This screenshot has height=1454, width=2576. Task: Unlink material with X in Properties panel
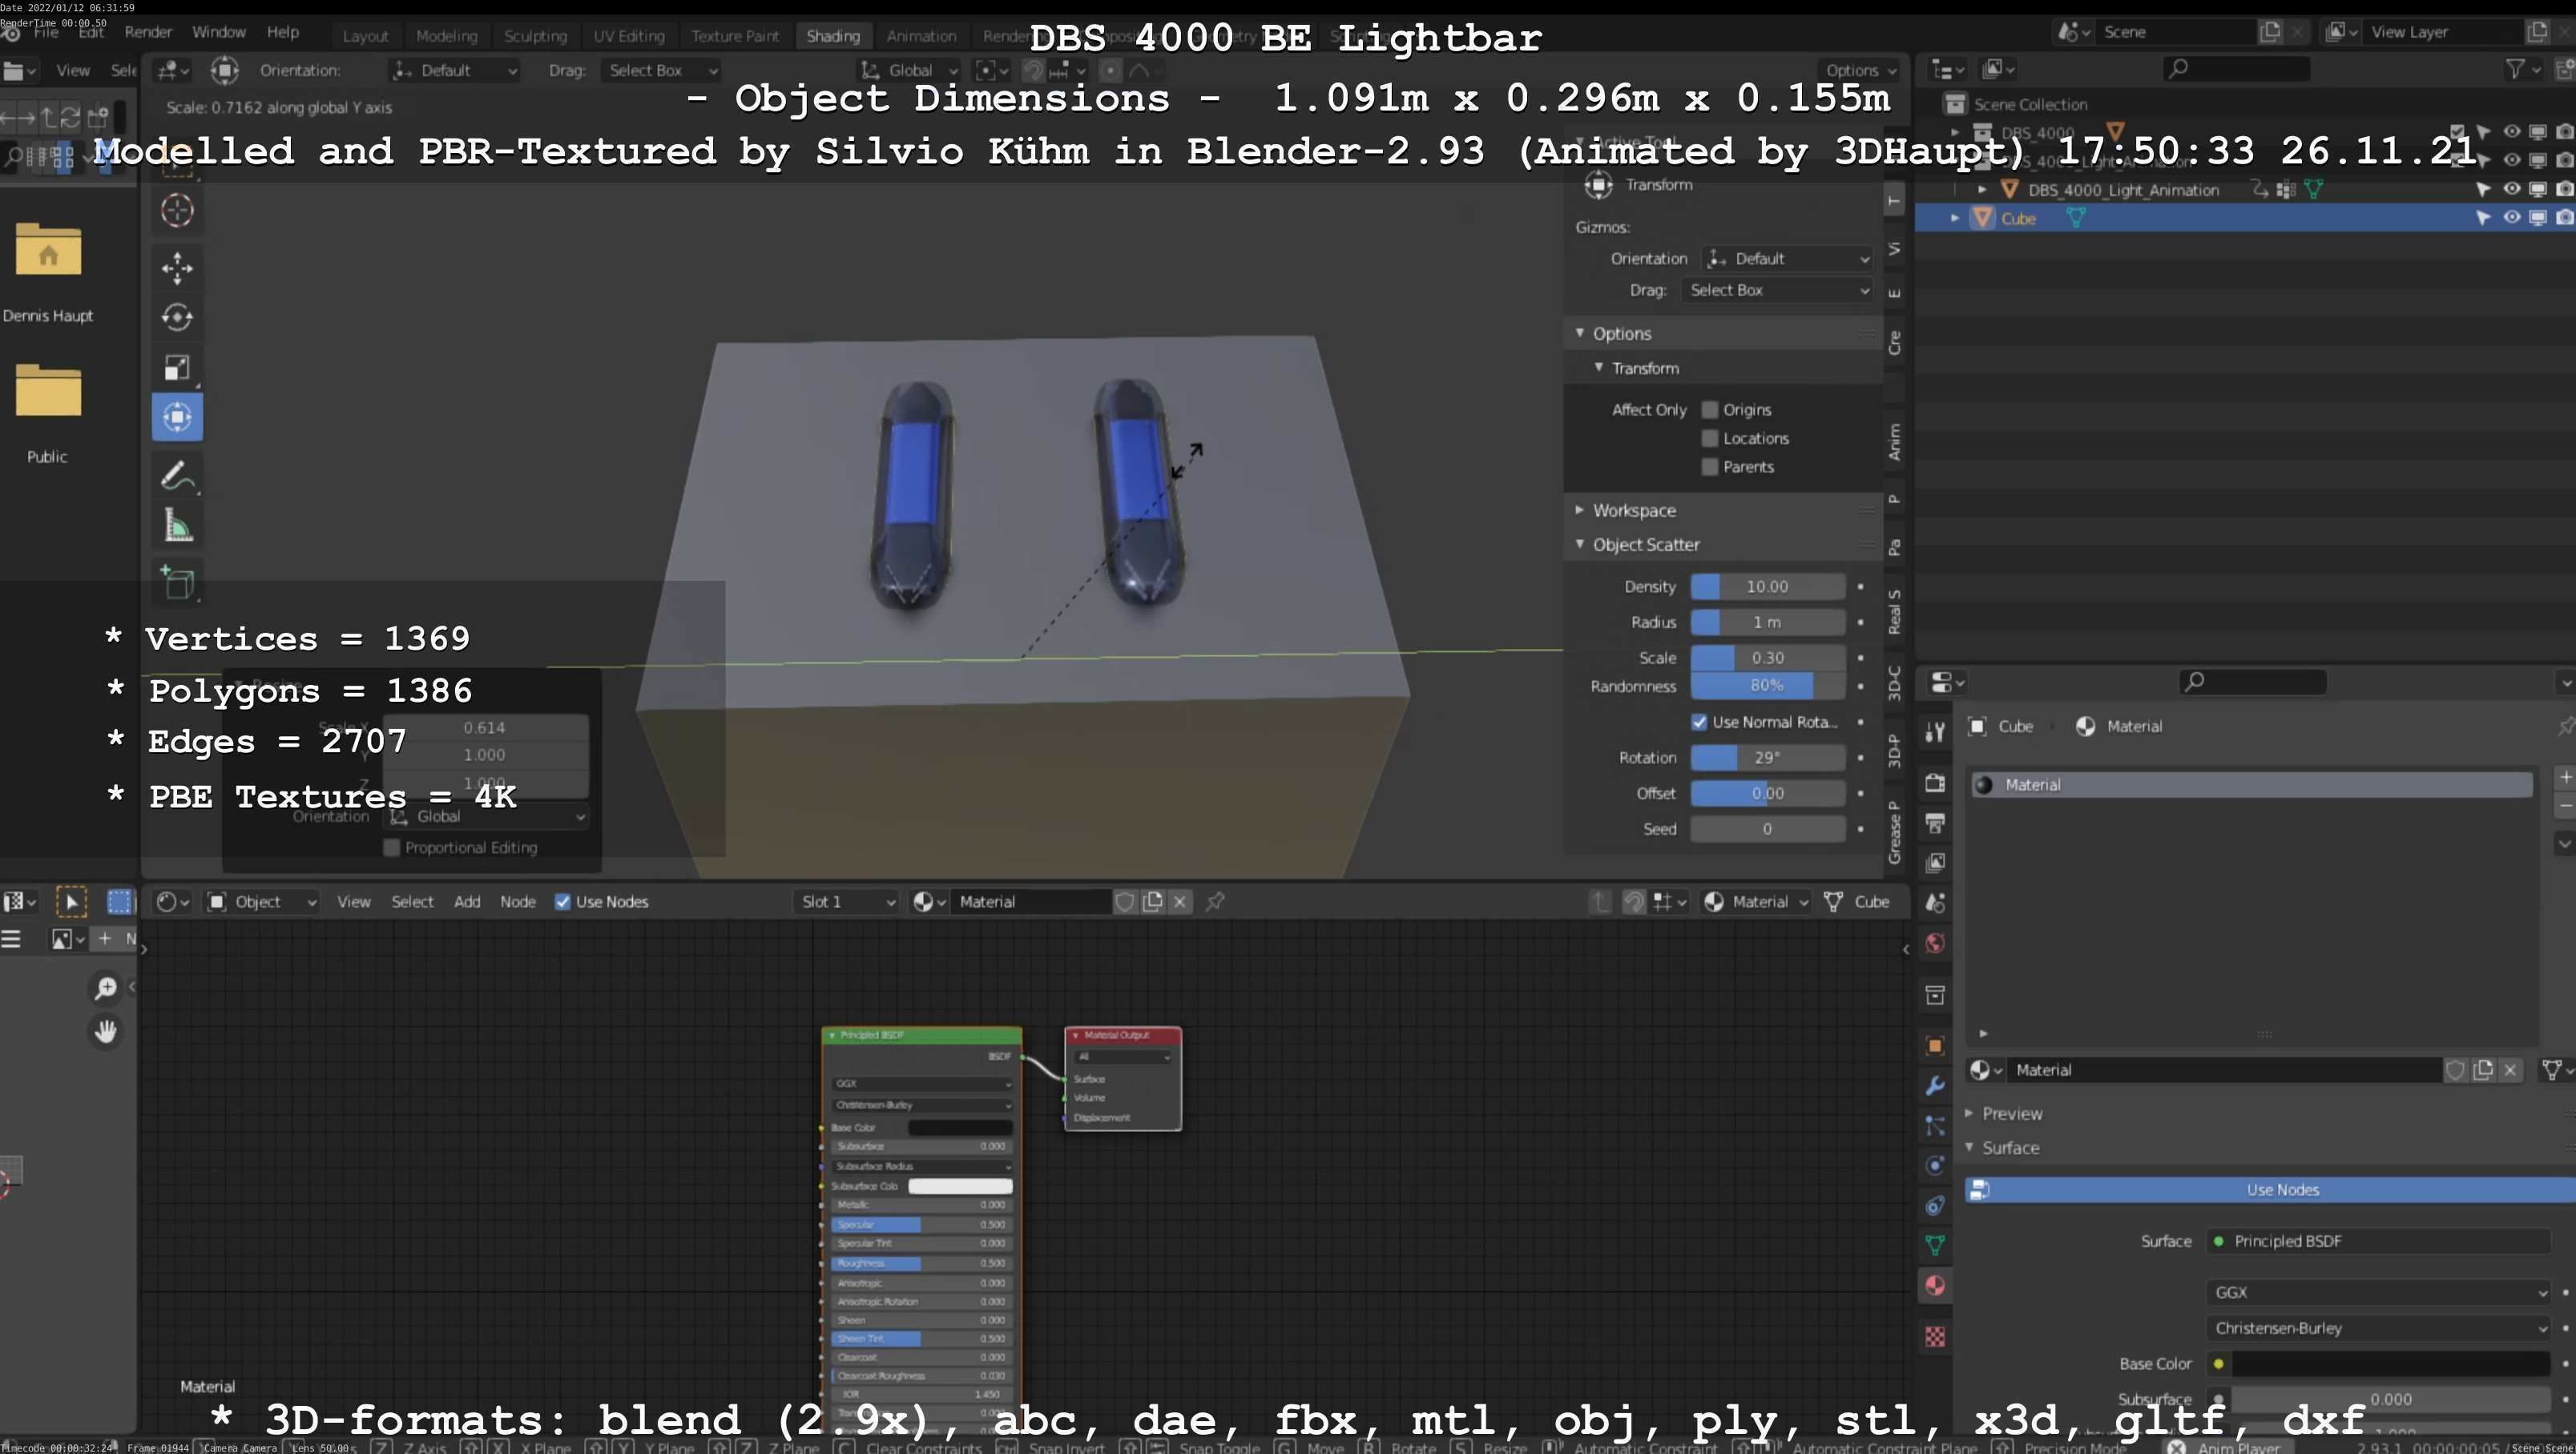2510,1070
